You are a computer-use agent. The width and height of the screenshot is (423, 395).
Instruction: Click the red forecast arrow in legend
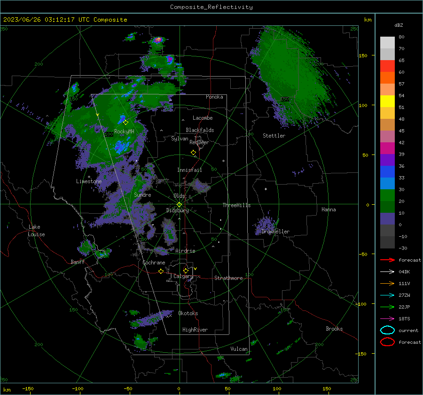[387, 260]
